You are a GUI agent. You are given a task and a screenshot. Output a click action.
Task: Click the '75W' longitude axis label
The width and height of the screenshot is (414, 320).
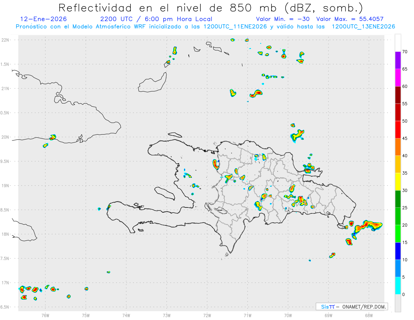pos(86,315)
